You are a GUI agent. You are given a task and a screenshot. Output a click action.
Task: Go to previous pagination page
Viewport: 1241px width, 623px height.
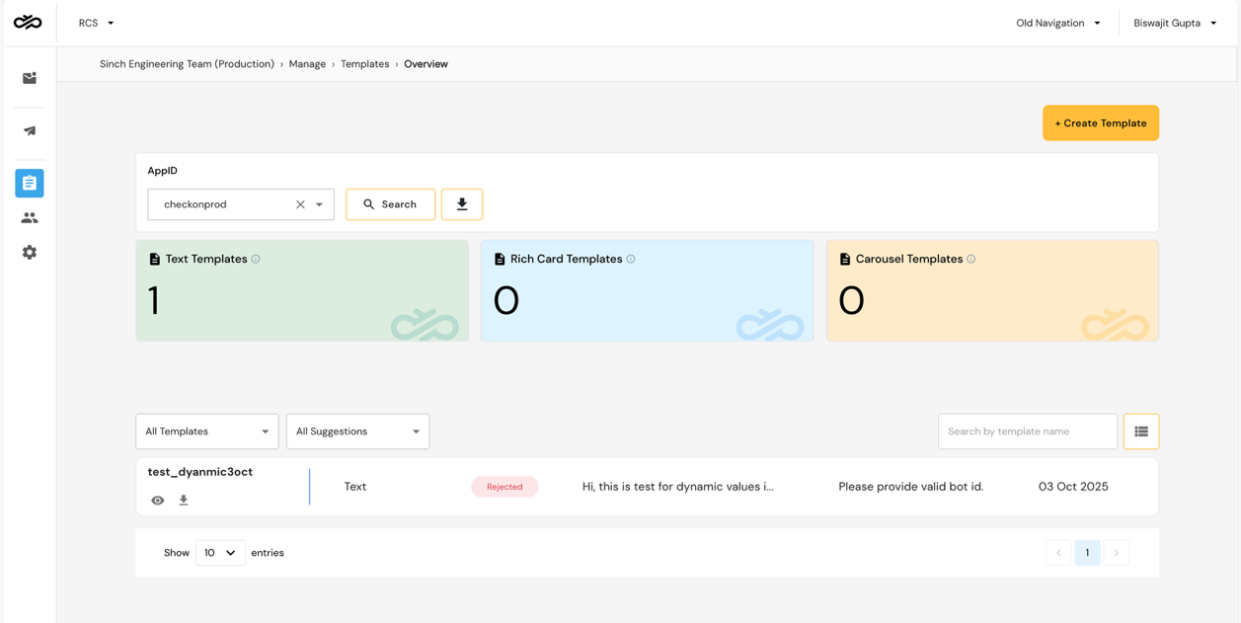[1058, 553]
